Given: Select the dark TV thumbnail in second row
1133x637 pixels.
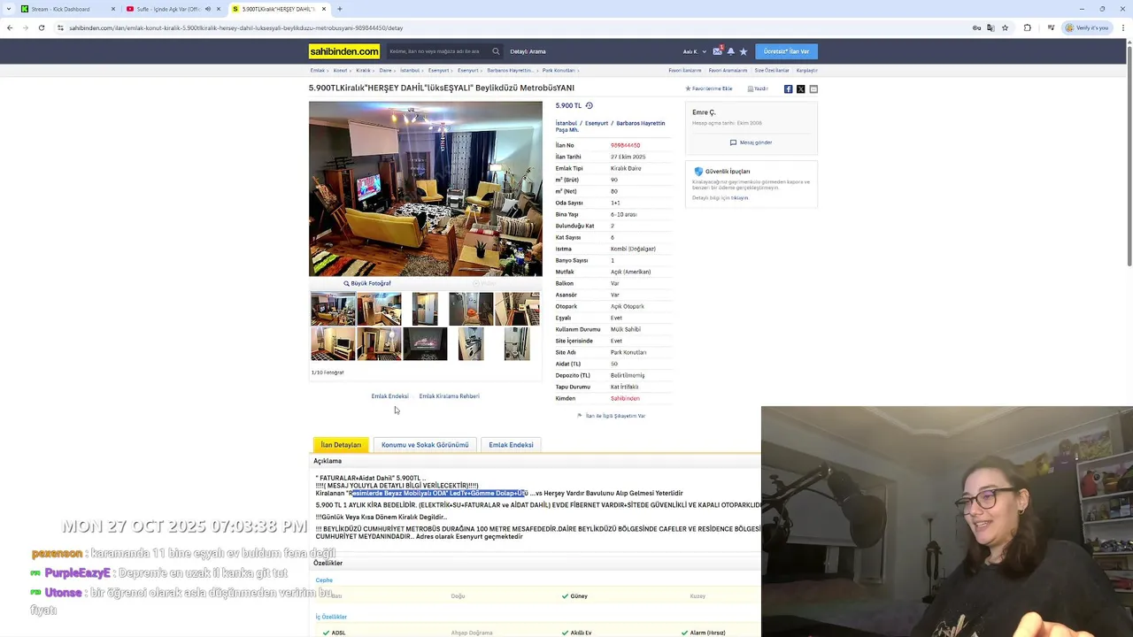Looking at the screenshot, I should (x=425, y=344).
